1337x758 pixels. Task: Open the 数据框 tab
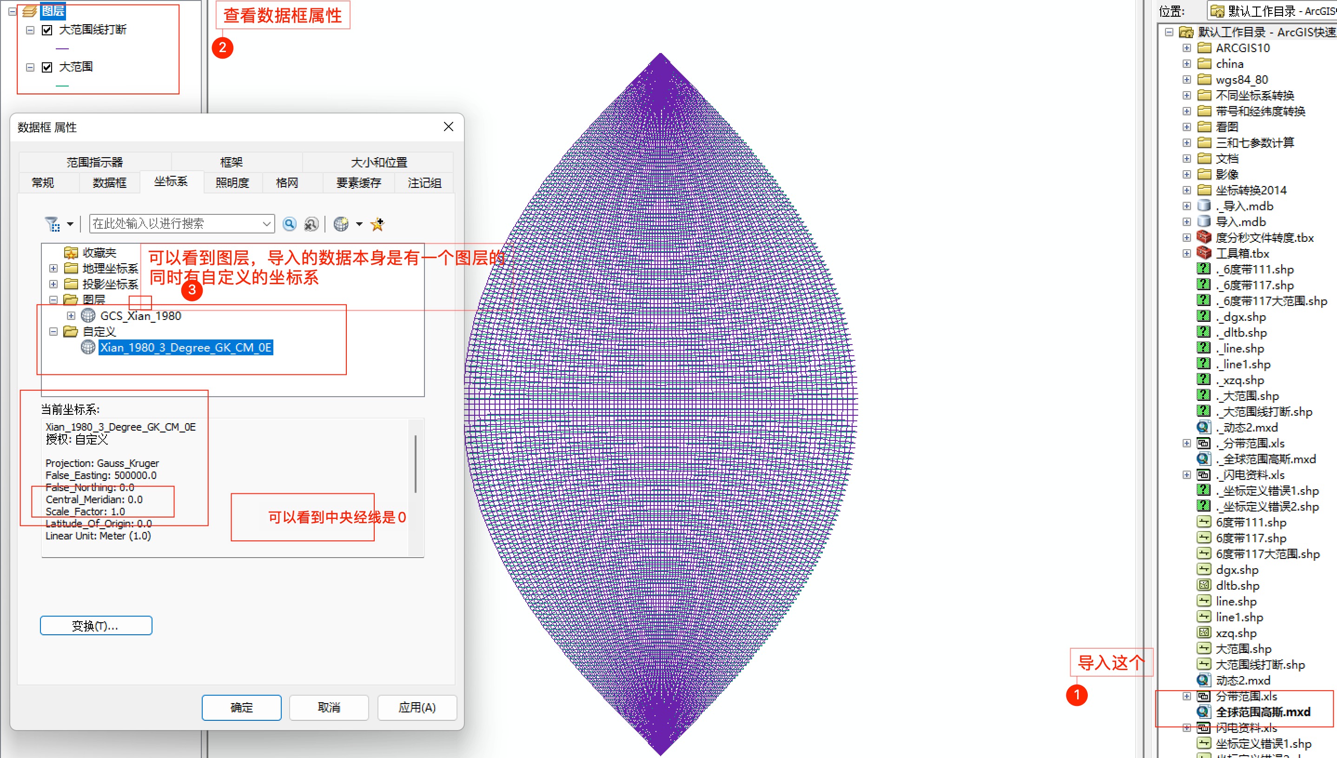click(x=109, y=183)
